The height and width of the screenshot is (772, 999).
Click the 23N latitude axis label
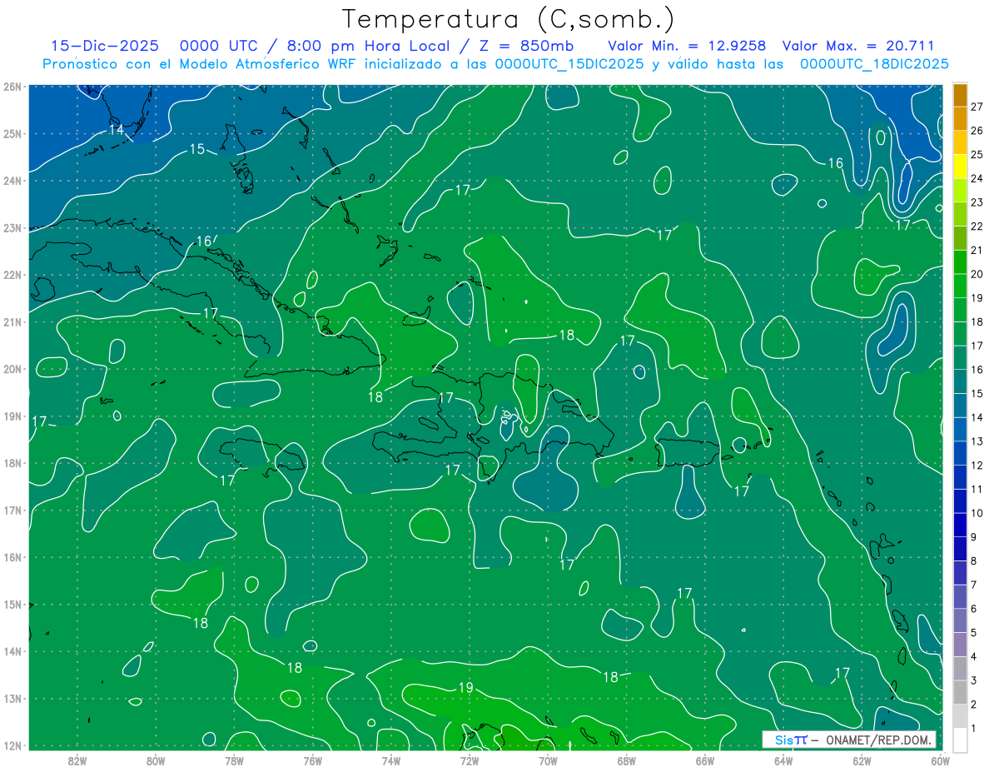click(12, 227)
